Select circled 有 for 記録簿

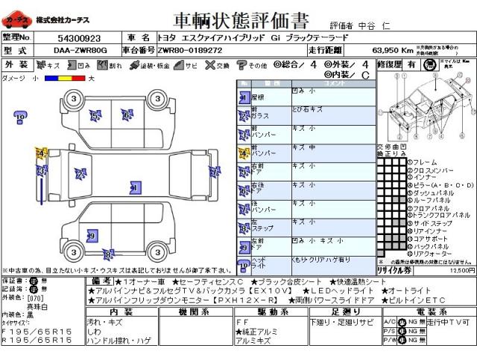pos(33,289)
